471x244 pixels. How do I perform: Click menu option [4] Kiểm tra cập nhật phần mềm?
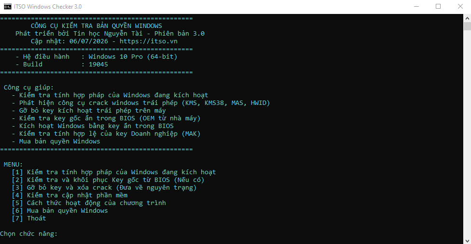click(x=69, y=195)
